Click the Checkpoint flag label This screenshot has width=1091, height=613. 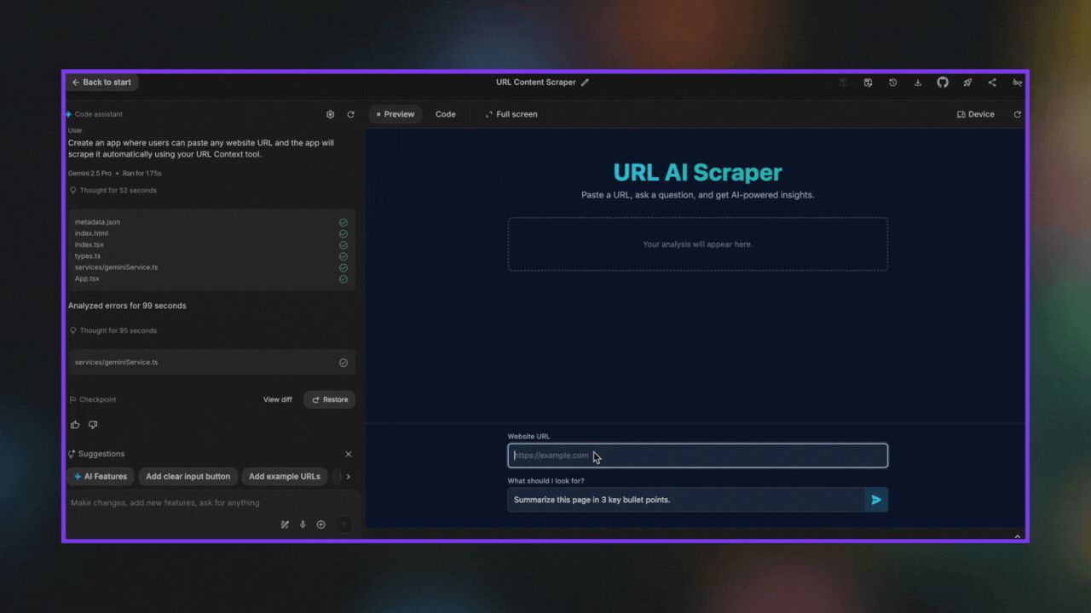point(93,399)
